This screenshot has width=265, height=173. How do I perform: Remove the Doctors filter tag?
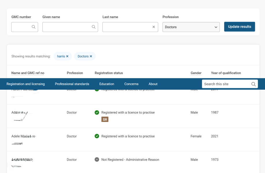91,56
